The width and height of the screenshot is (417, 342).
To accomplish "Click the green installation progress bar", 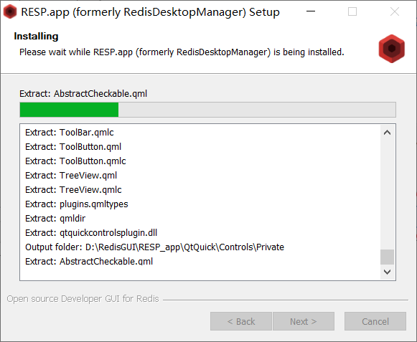I will 207,110.
